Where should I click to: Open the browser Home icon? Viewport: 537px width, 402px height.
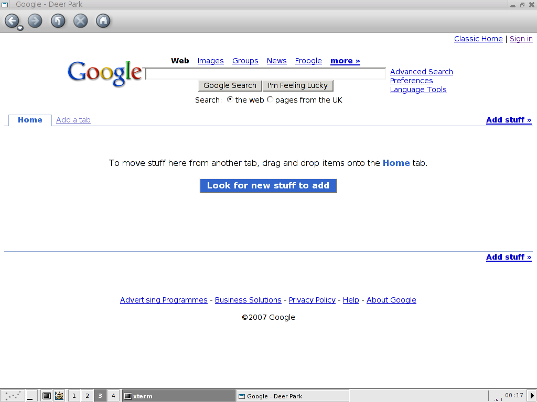103,21
